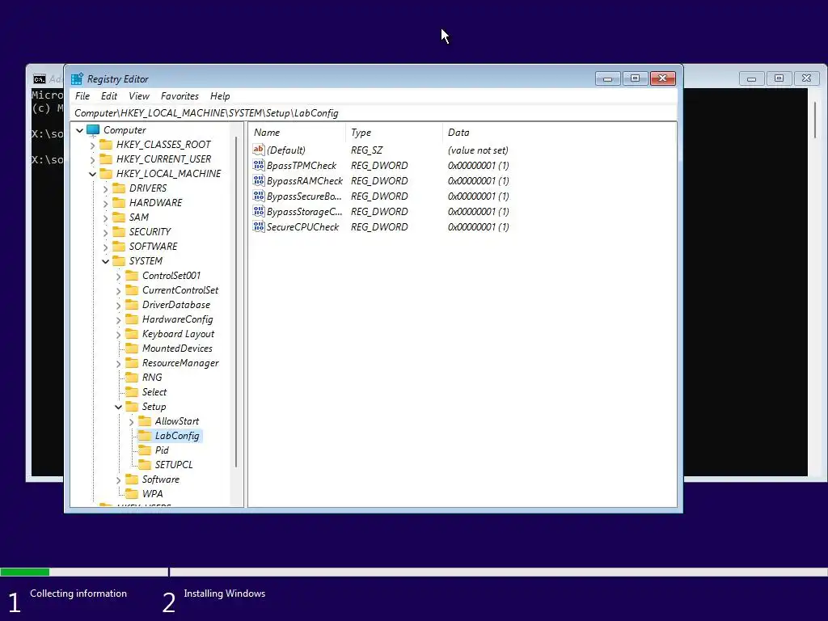The height and width of the screenshot is (621, 828).
Task: Click the SETUPCL folder icon
Action: [145, 465]
